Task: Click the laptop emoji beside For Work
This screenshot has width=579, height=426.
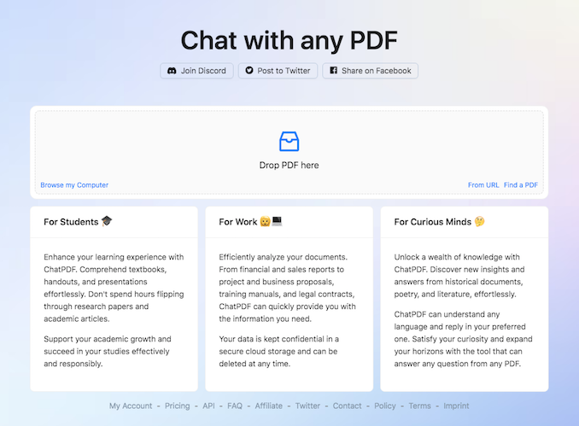Action: point(277,221)
